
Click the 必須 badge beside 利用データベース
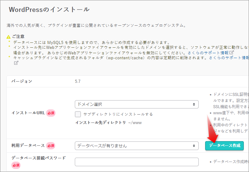click(x=51, y=146)
